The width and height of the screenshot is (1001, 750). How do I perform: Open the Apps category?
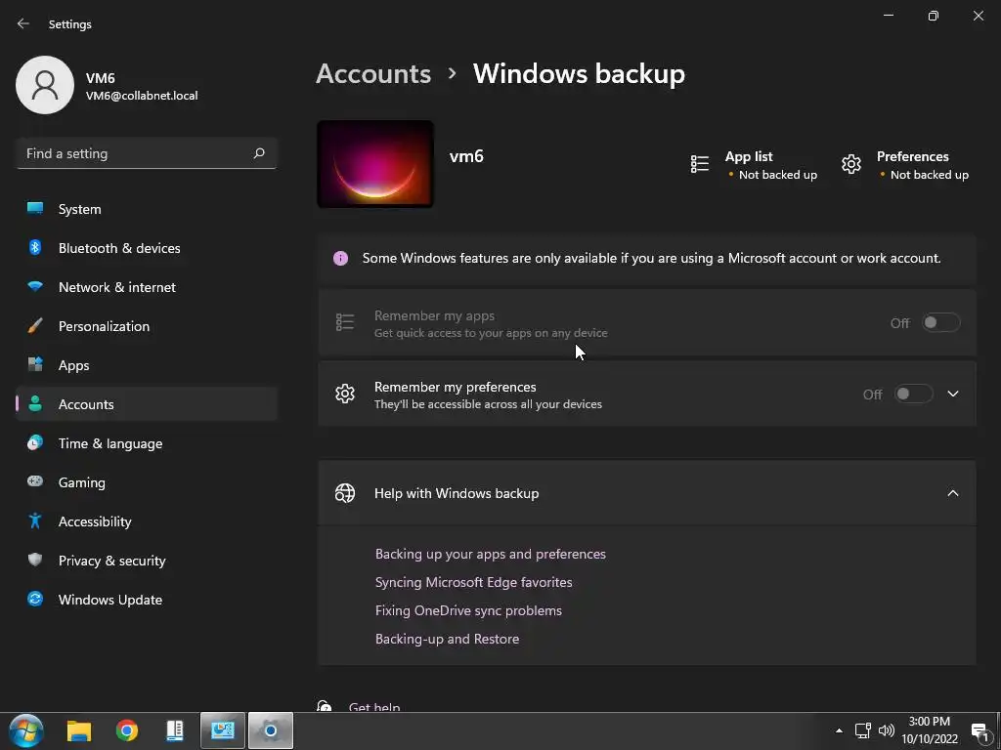pyautogui.click(x=147, y=365)
